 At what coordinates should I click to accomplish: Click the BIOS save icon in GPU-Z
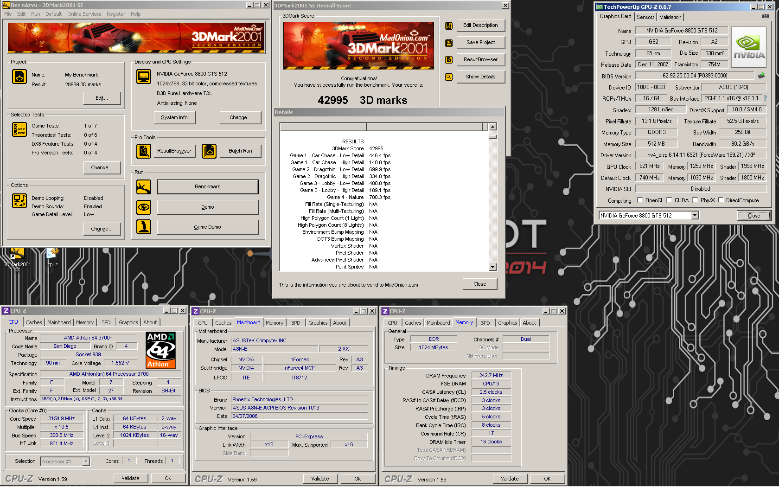click(x=761, y=76)
